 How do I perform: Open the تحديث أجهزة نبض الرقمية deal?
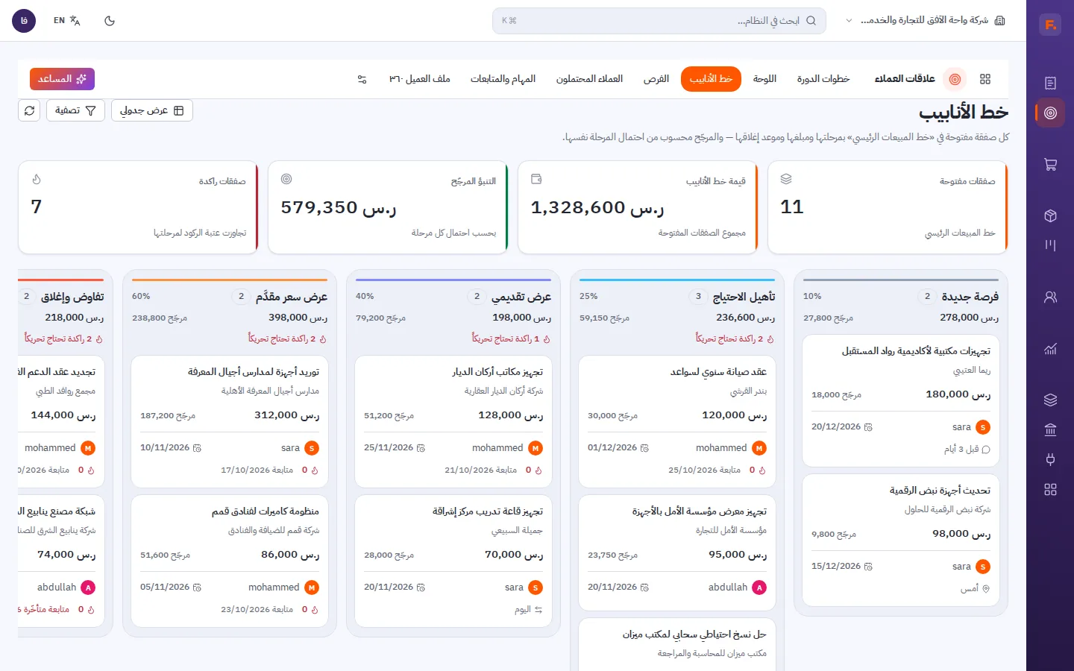tap(901, 541)
